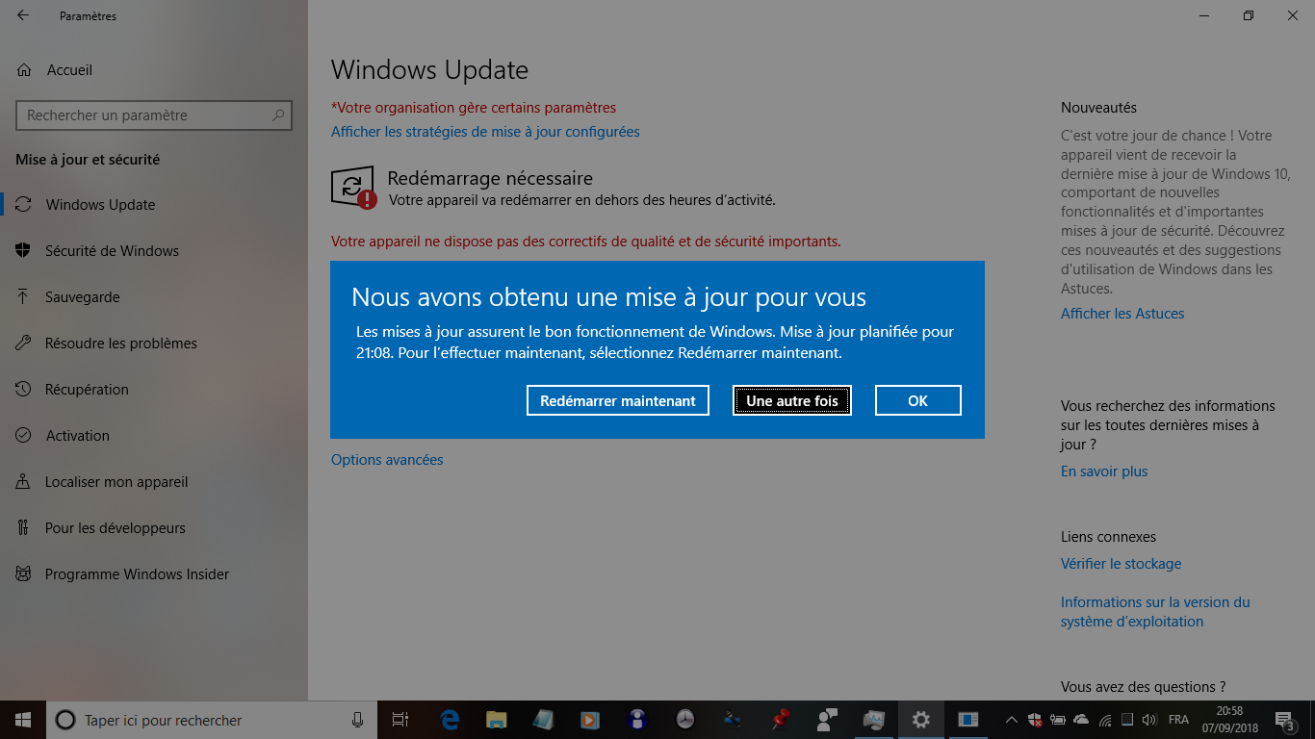Click the En savoir plus link

point(1104,471)
